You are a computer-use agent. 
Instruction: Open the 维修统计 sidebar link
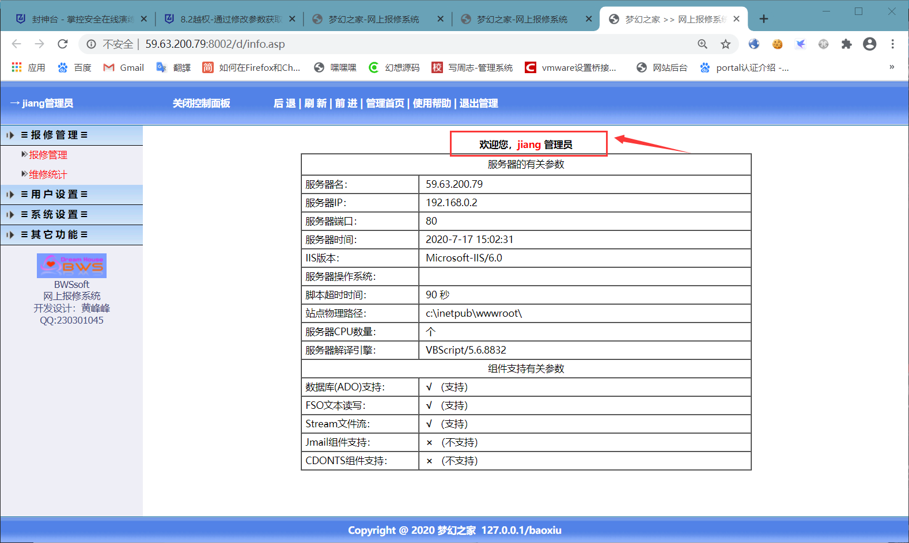48,174
